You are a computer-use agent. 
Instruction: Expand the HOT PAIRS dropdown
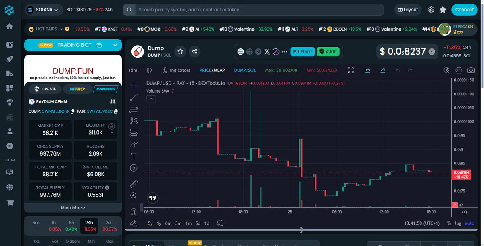tap(61, 29)
